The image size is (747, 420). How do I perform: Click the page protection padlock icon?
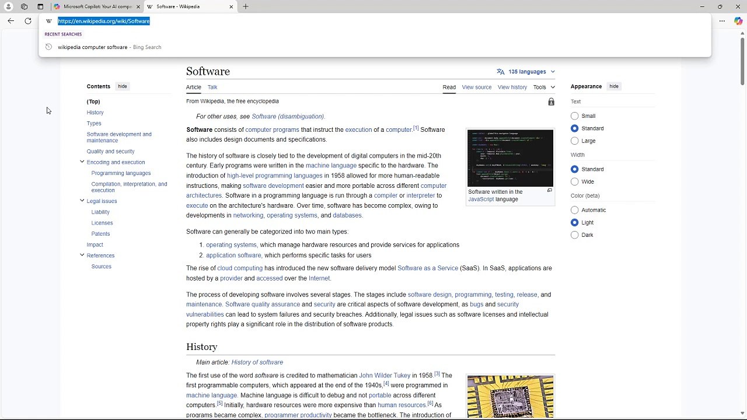(551, 102)
